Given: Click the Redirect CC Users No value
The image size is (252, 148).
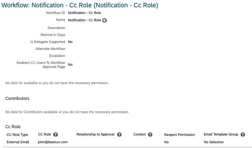Looking at the screenshot, I should pos(70,65).
